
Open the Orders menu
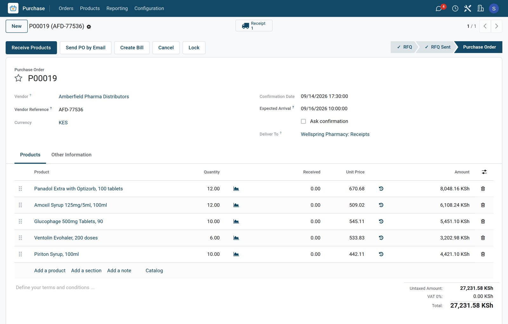[66, 9]
